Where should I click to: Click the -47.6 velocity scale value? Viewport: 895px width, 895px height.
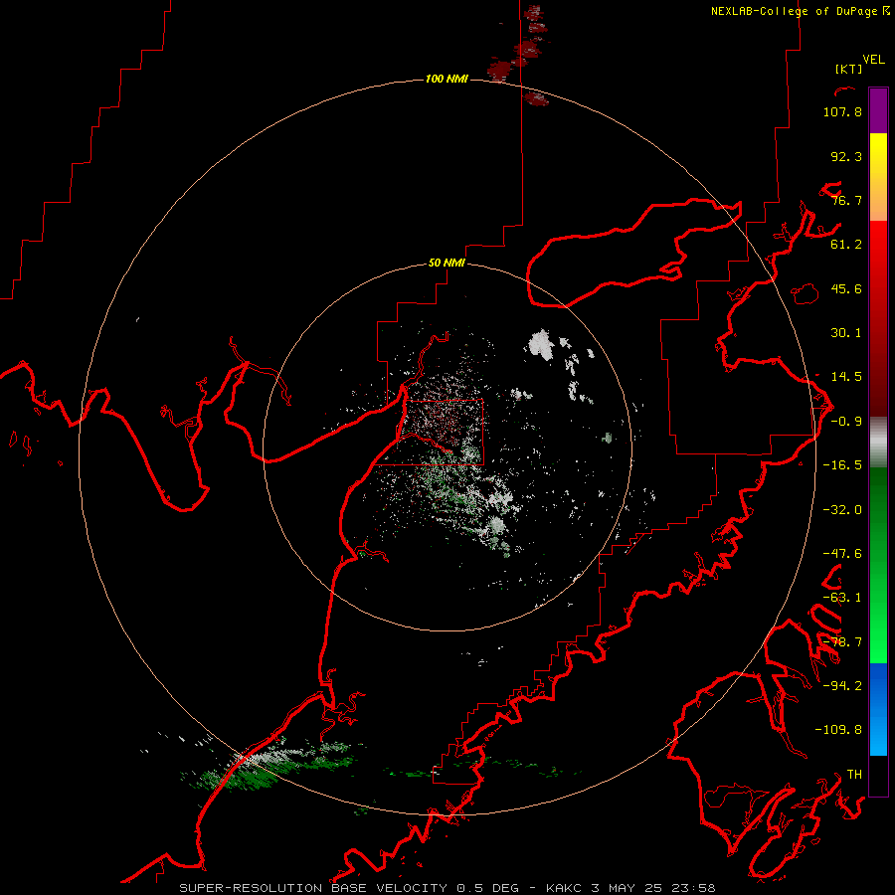(842, 554)
